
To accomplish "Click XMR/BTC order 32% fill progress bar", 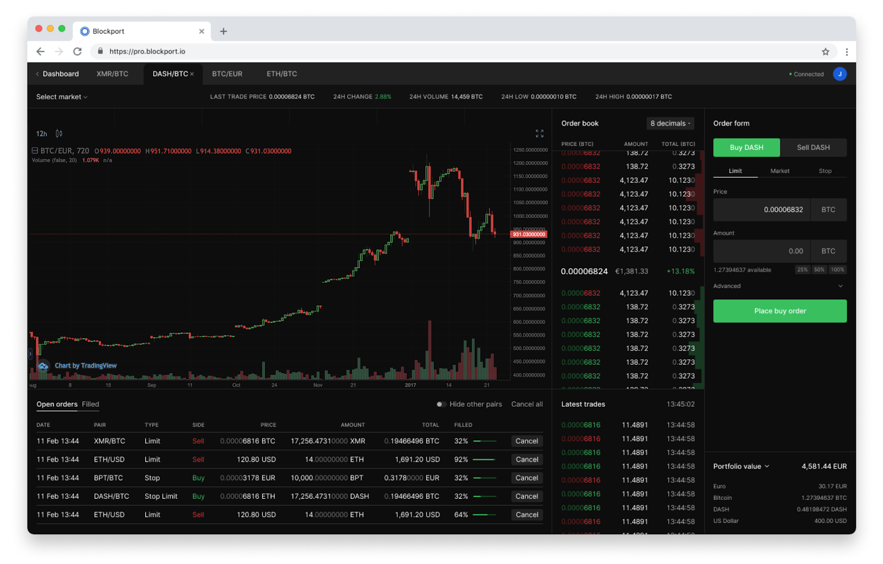I will (485, 441).
